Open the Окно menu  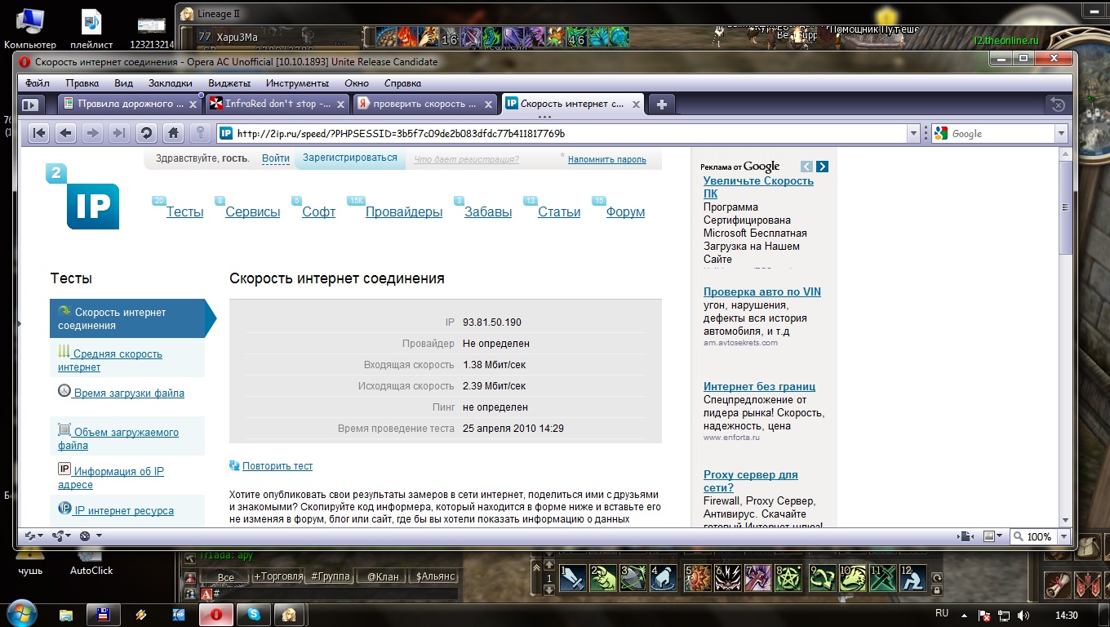click(357, 82)
